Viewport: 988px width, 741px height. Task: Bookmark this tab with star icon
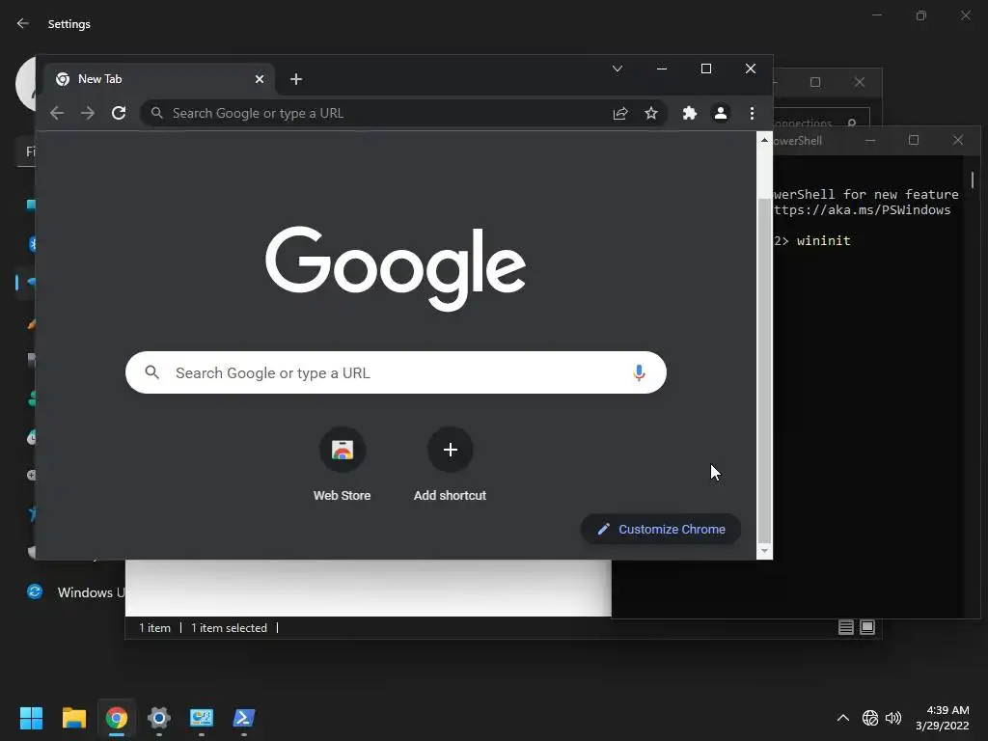pyautogui.click(x=651, y=113)
